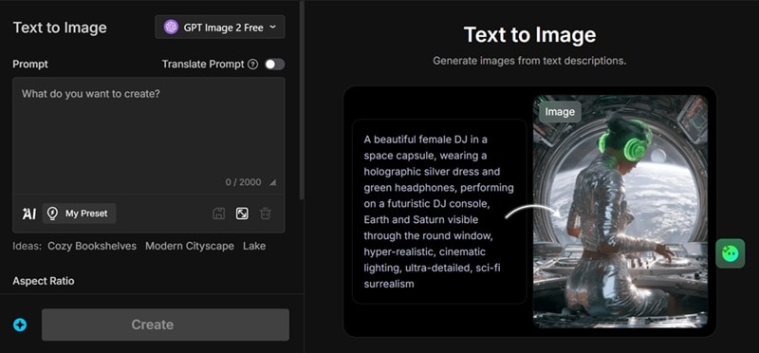Click the prompt text area
Image resolution: width=759 pixels, height=353 pixels.
click(x=149, y=136)
